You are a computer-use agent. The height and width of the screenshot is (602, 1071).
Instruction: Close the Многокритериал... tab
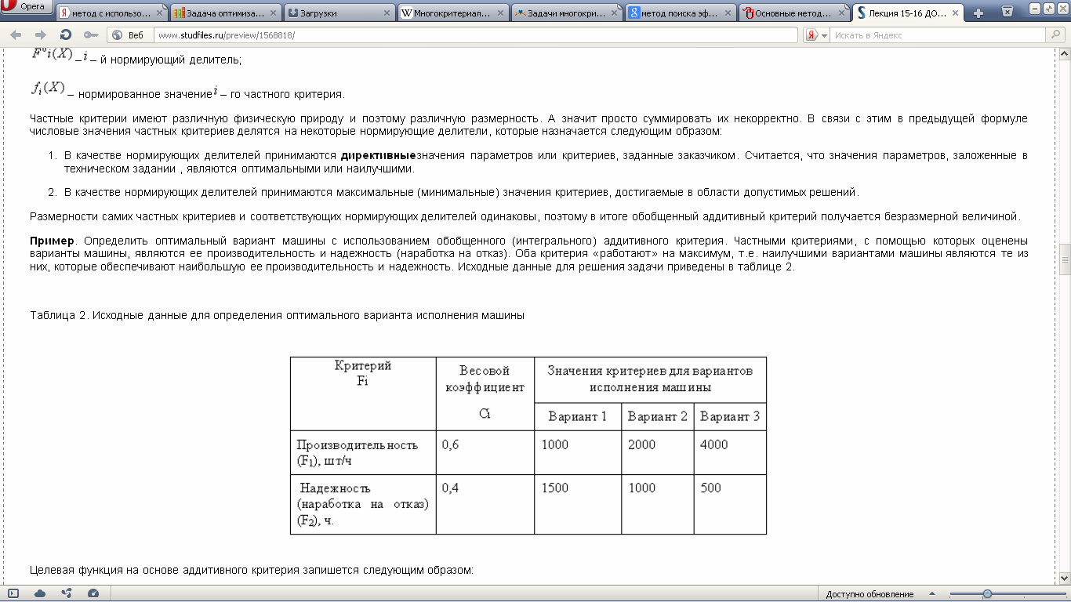pos(500,13)
